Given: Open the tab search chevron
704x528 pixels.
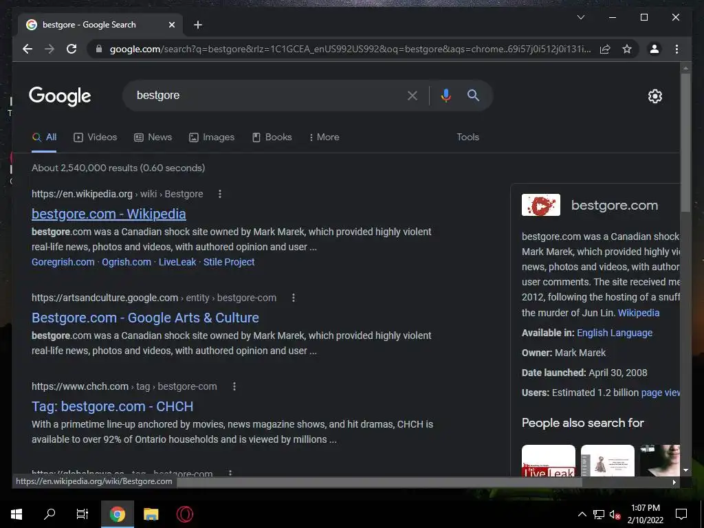Looking at the screenshot, I should (580, 17).
